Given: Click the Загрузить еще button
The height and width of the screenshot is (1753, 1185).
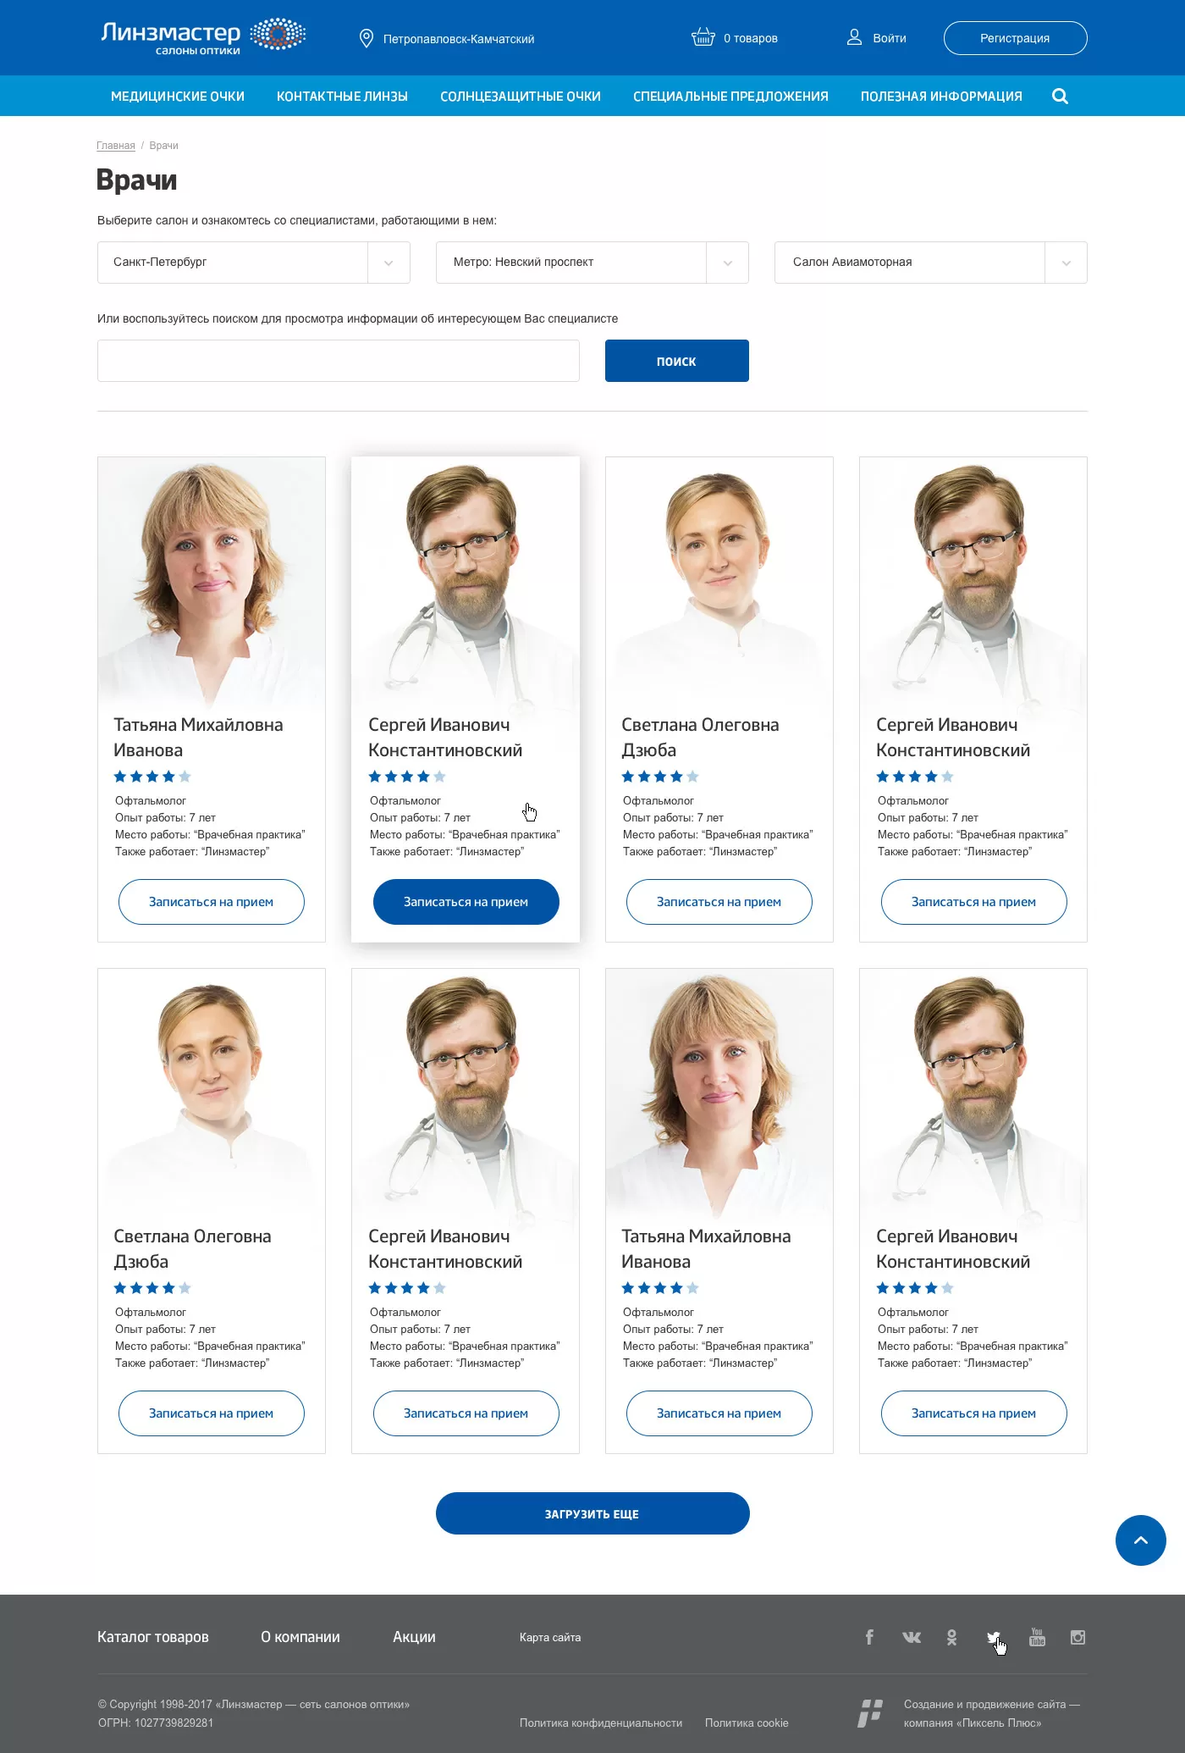Looking at the screenshot, I should coord(592,1513).
